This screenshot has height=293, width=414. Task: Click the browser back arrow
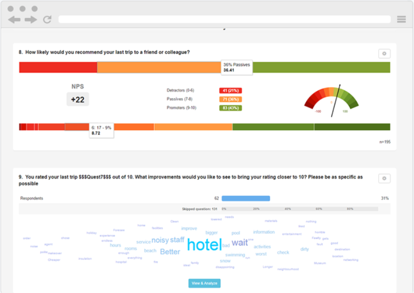coord(14,20)
